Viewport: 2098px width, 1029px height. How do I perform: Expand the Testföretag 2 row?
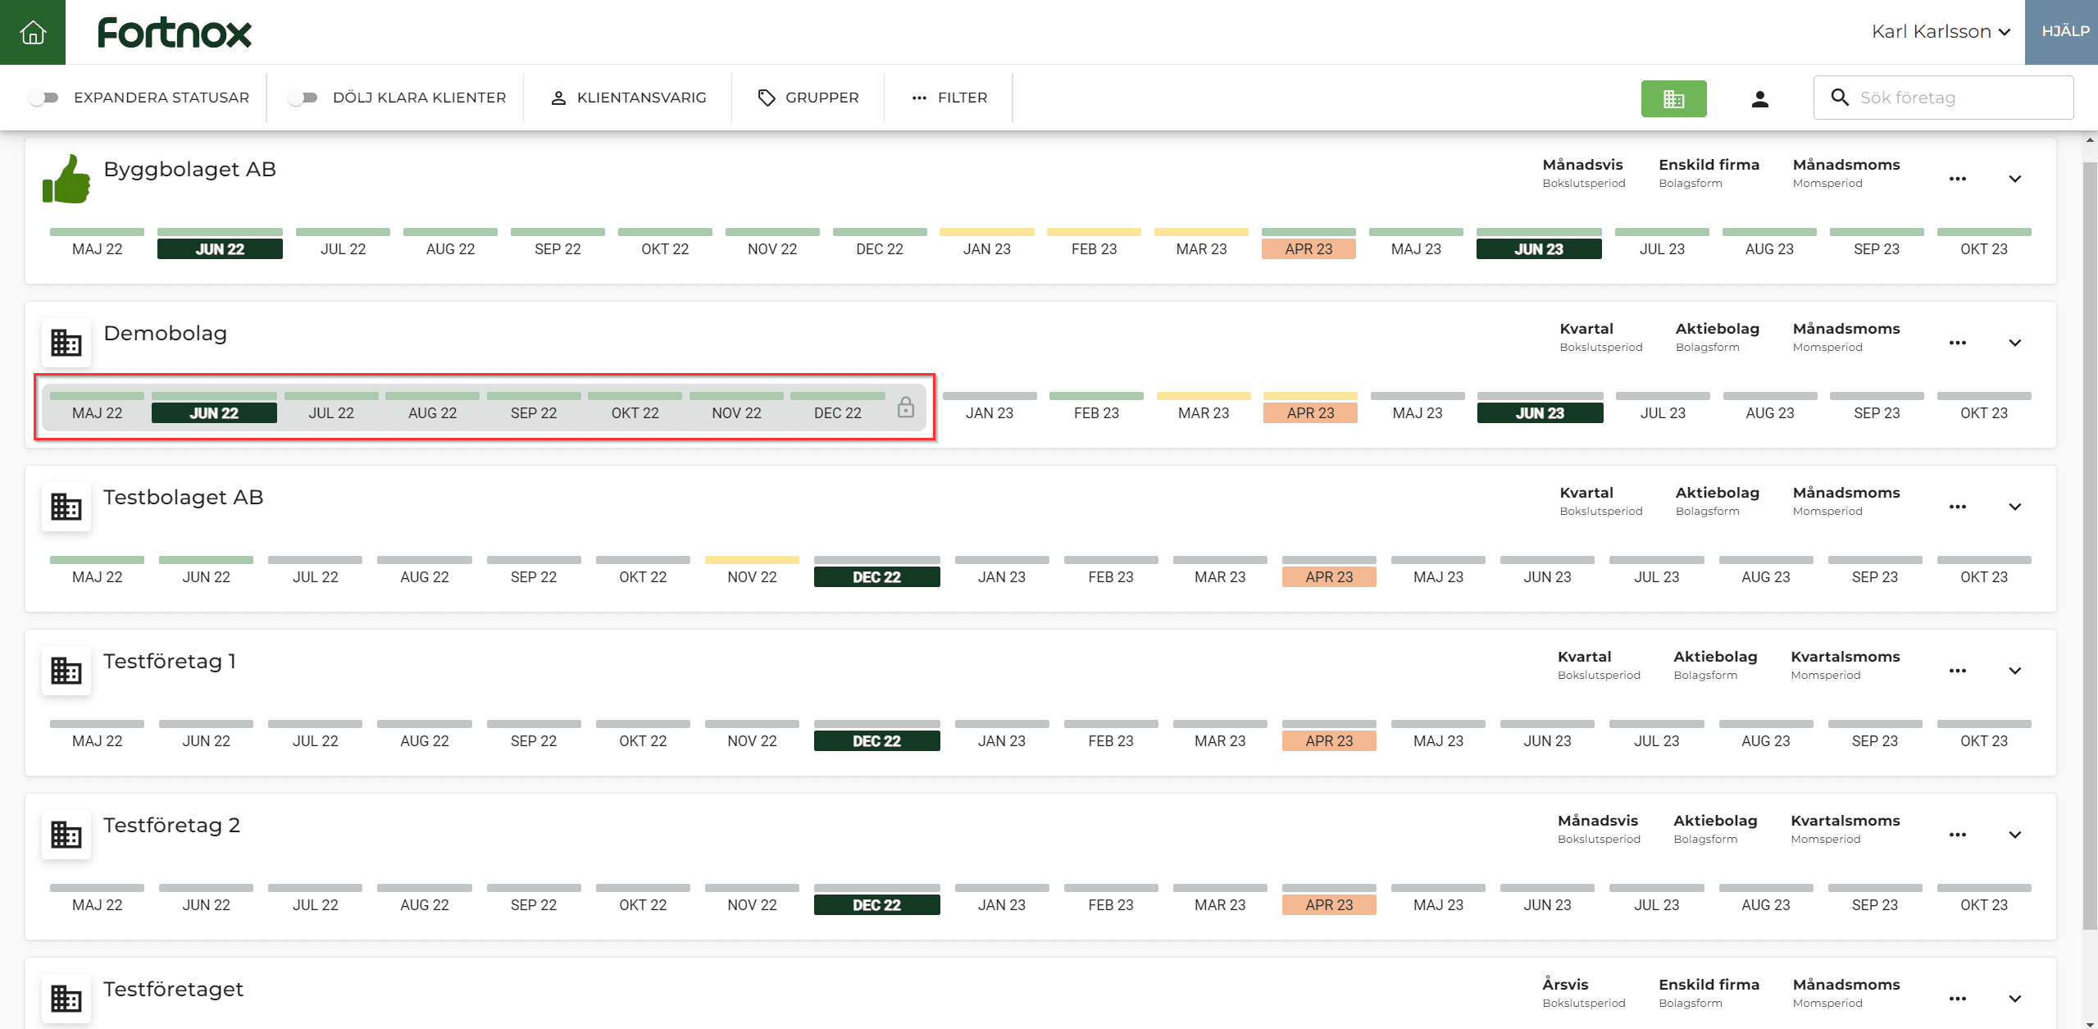click(2014, 835)
